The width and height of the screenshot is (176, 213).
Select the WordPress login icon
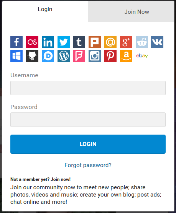64,56
